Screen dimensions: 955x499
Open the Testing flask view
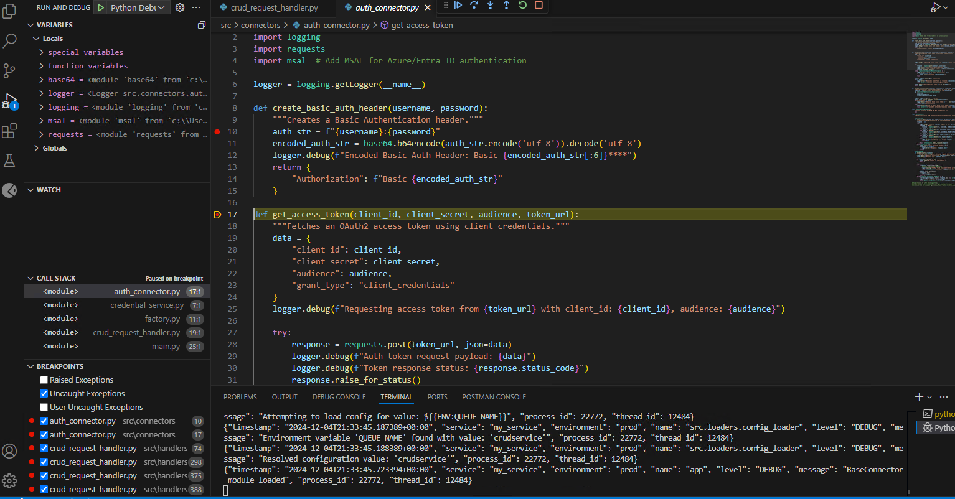(9, 161)
